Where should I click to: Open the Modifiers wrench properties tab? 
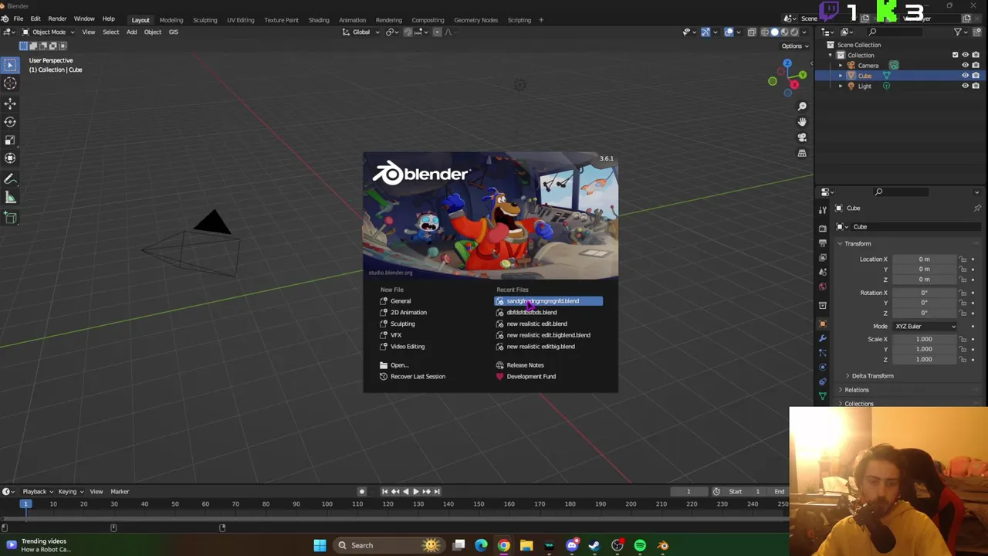pyautogui.click(x=822, y=338)
